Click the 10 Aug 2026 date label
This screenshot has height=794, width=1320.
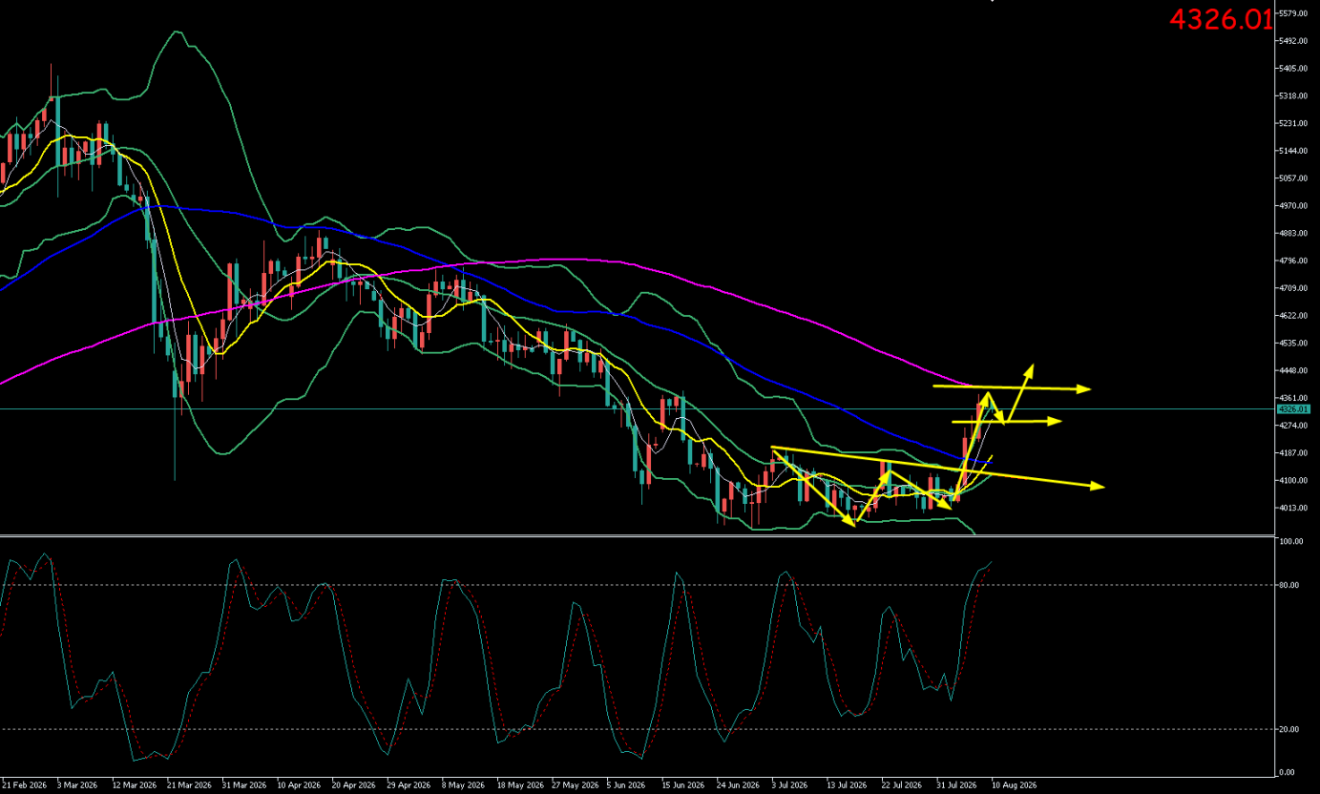point(1016,785)
